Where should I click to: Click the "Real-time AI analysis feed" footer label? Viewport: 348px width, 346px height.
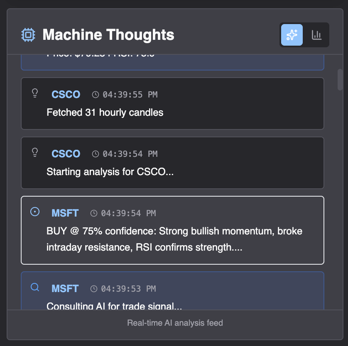(175, 323)
